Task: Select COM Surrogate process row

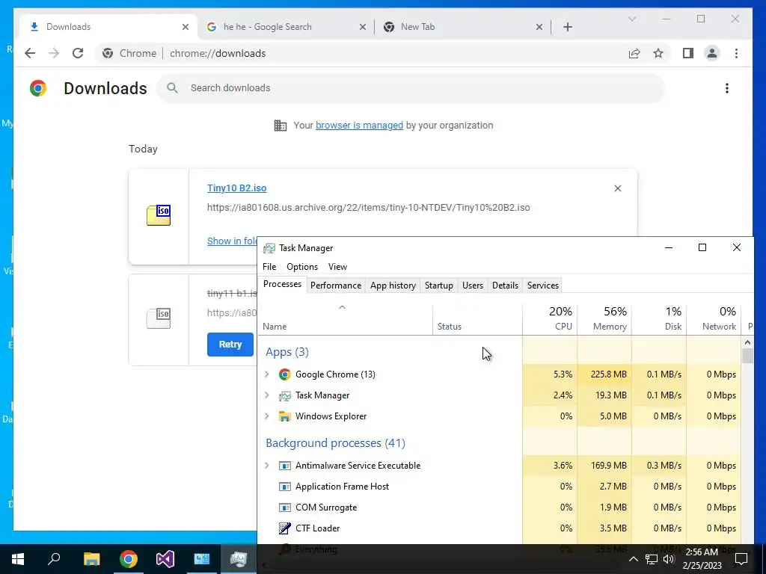Action: click(499, 507)
